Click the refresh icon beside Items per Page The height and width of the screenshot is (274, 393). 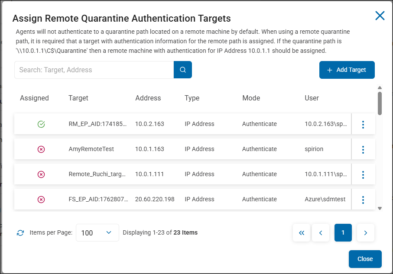pyautogui.click(x=20, y=233)
